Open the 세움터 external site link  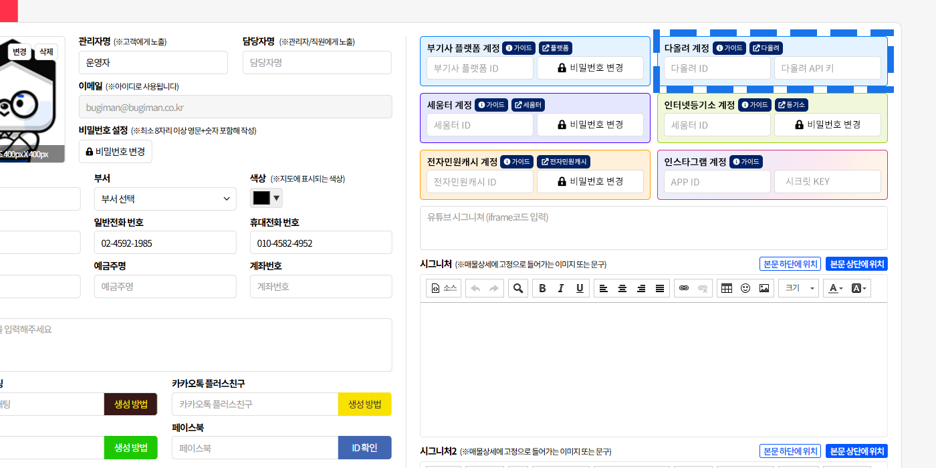(x=528, y=105)
